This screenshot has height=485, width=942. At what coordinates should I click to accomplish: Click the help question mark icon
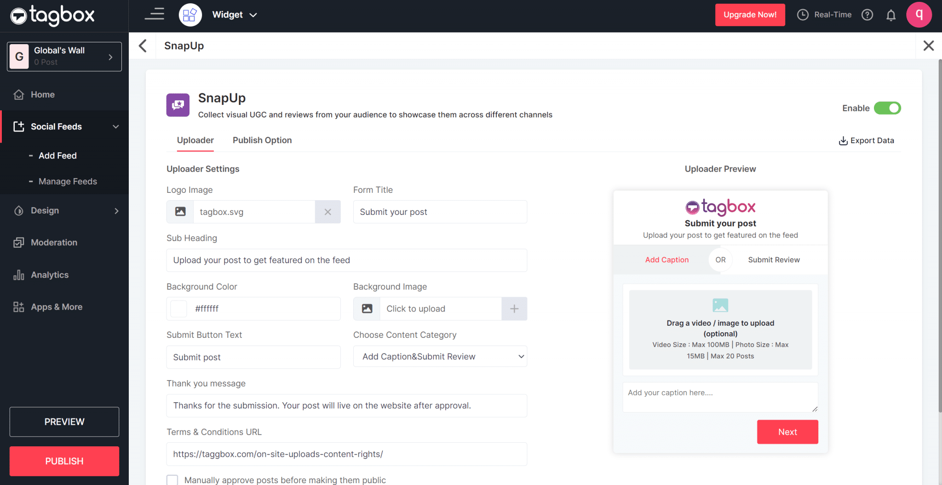(x=867, y=15)
